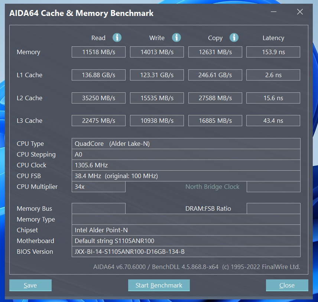Screen dimensions: 318x302
Task: Start the benchmark run
Action: pyautogui.click(x=159, y=285)
